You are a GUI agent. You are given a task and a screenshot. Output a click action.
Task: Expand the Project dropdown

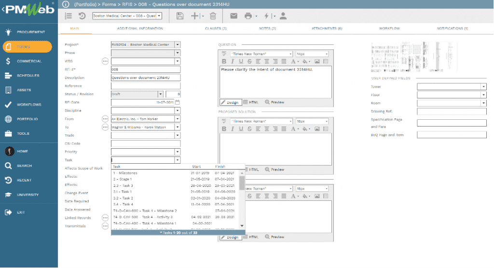(x=178, y=45)
